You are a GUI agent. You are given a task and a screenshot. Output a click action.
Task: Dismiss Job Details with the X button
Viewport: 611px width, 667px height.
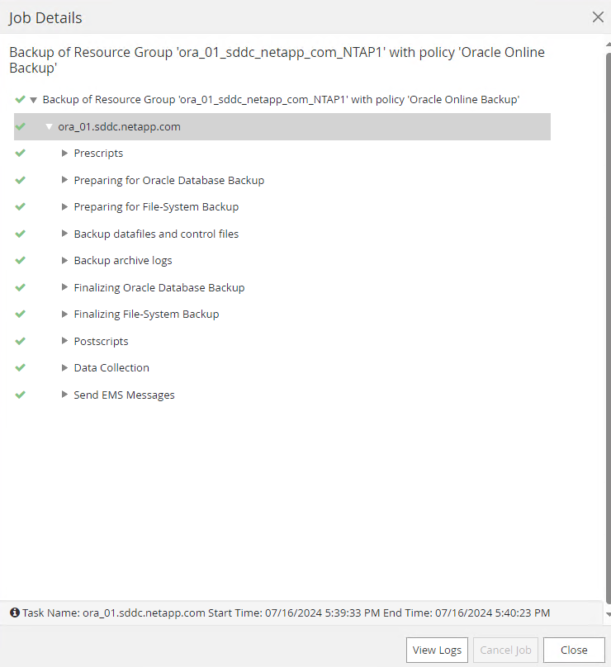pyautogui.click(x=598, y=17)
